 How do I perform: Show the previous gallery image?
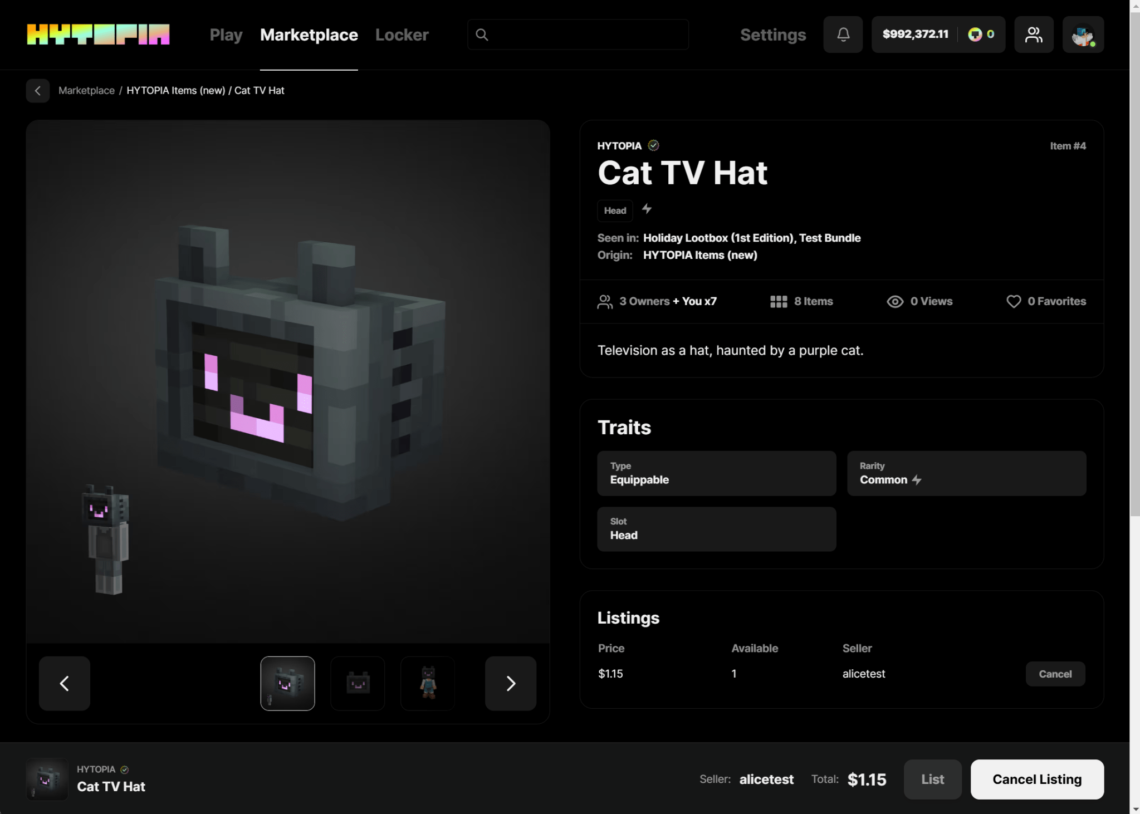[x=65, y=683]
